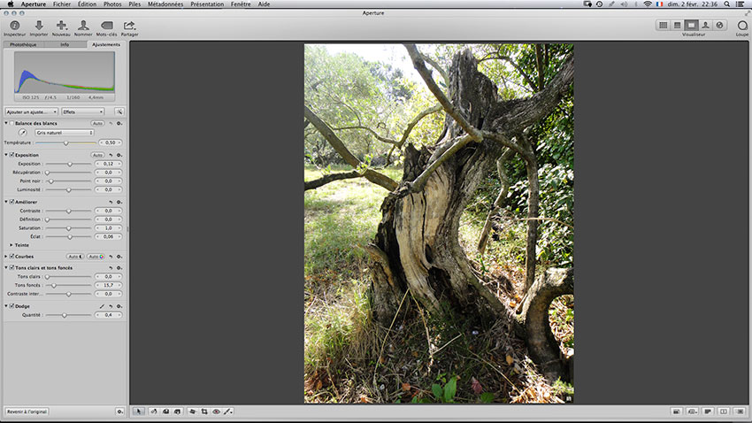
Task: Open the Effets dropdown
Action: tap(83, 112)
